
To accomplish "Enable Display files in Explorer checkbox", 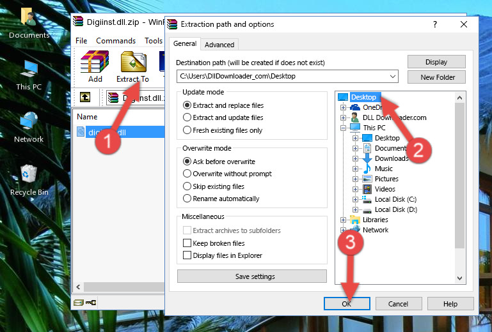I will (187, 255).
